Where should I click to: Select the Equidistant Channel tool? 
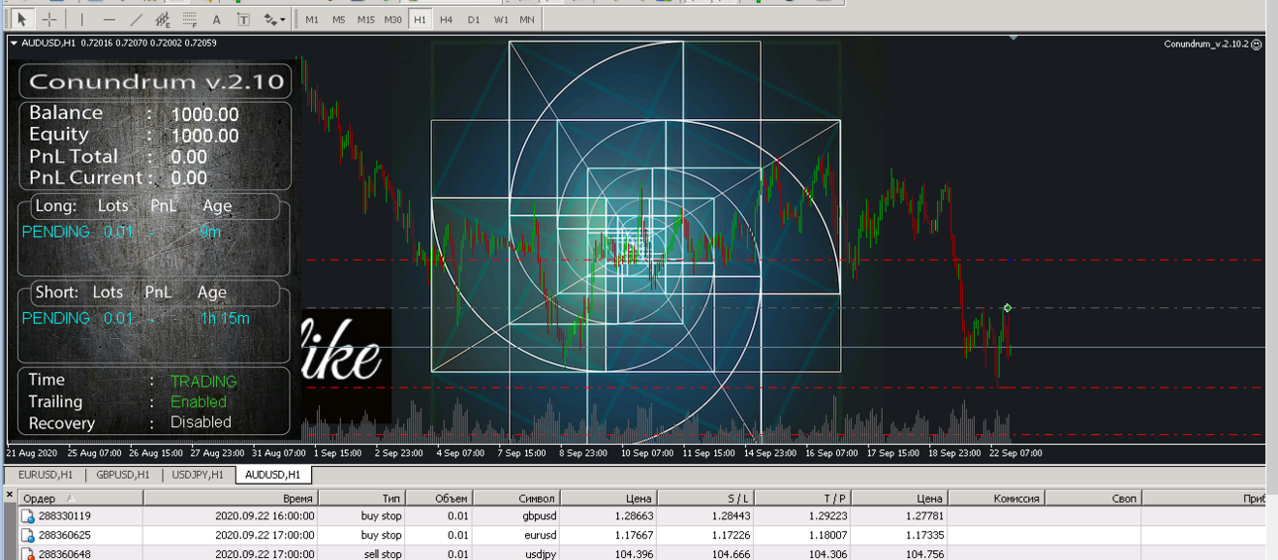pos(162,19)
